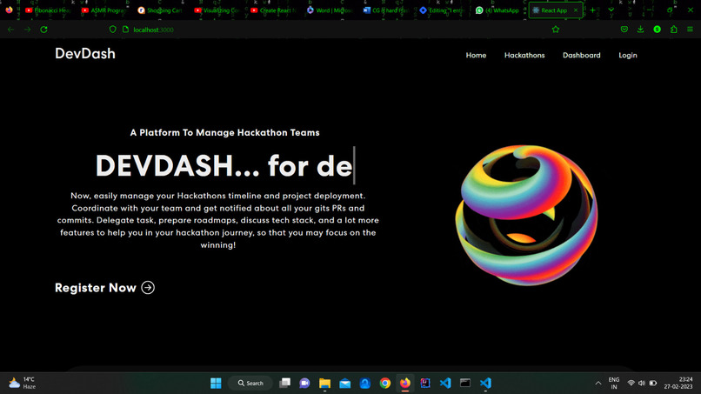The width and height of the screenshot is (701, 394).
Task: Open the Firefox downloads panel
Action: 640,30
